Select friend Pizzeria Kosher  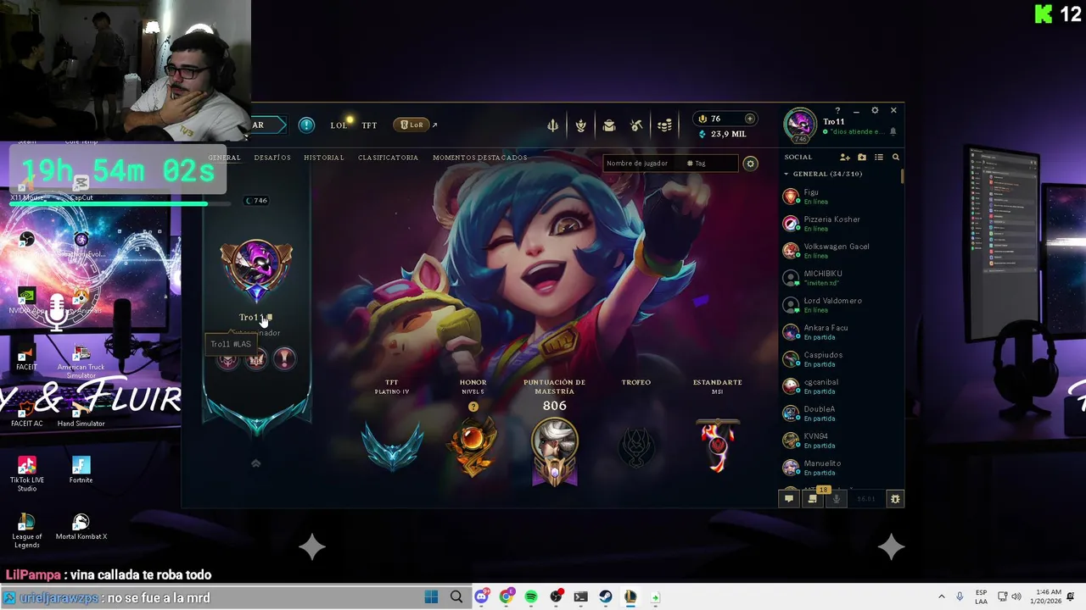click(x=839, y=224)
